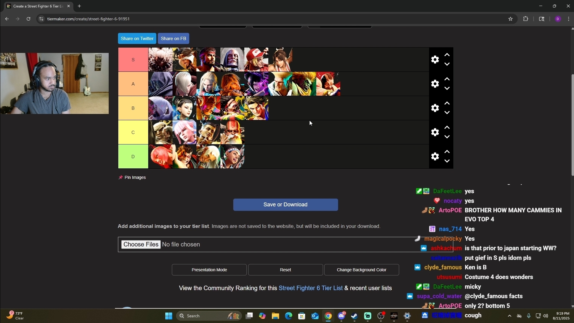Open Microsoft Edge from taskbar
Screen dimensions: 574x323
tap(289, 316)
